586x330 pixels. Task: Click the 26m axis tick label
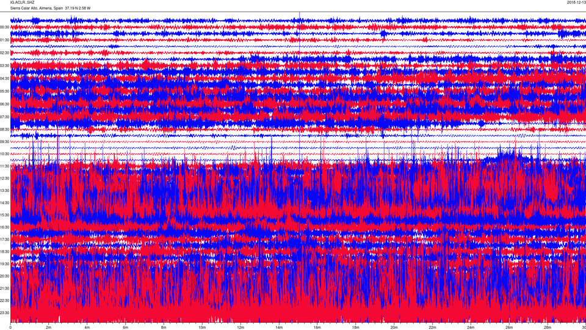click(509, 328)
